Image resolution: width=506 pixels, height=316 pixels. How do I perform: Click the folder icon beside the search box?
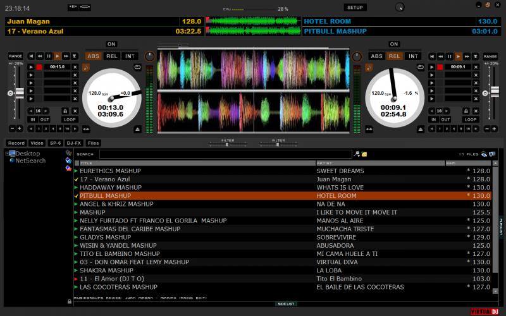coord(364,154)
